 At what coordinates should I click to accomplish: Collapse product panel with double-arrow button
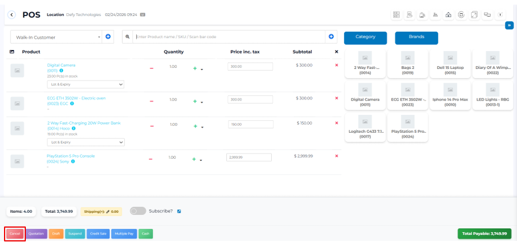point(509,25)
